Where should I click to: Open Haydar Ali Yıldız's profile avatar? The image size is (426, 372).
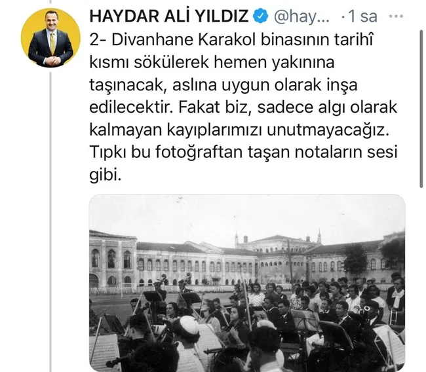coord(51,37)
